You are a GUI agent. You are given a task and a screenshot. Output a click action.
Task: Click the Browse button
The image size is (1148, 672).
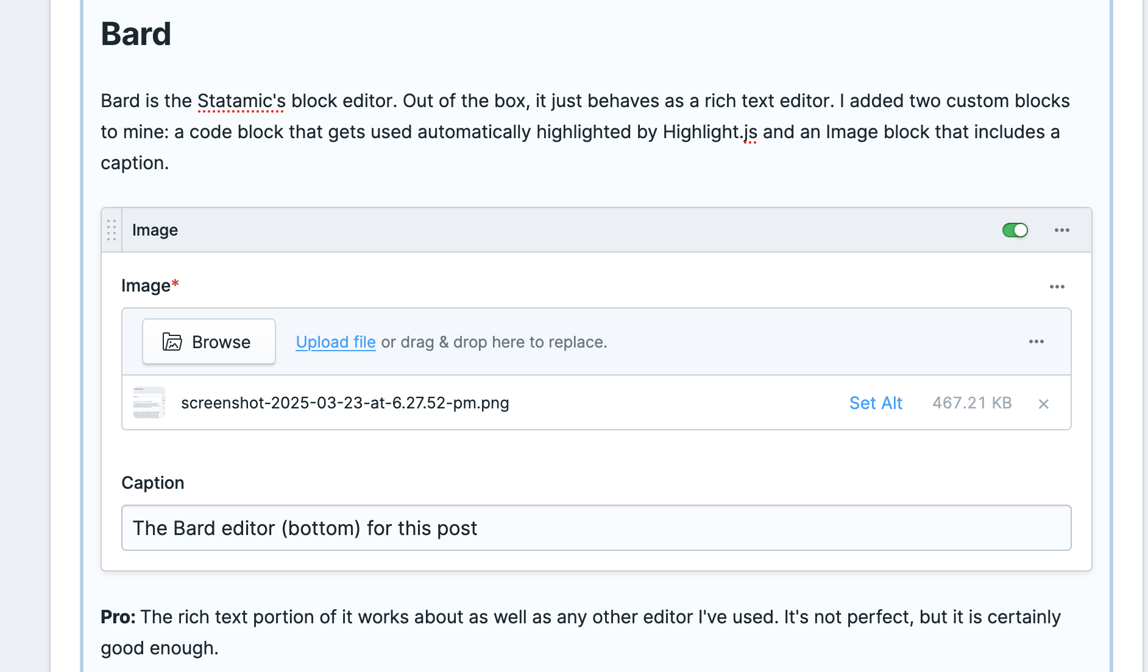(x=209, y=341)
